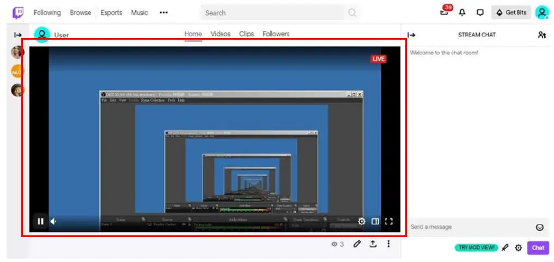Mute the stream with speaker icon
Screen dimensions: 554x262
point(53,221)
